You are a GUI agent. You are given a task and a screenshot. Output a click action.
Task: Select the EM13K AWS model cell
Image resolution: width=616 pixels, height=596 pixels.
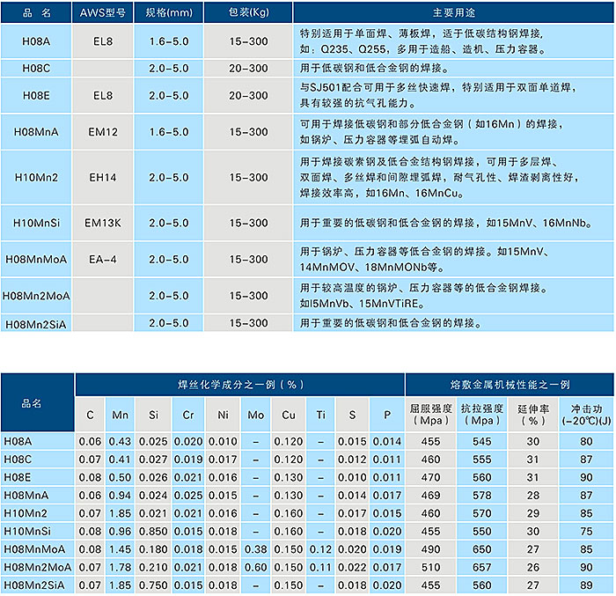(105, 223)
